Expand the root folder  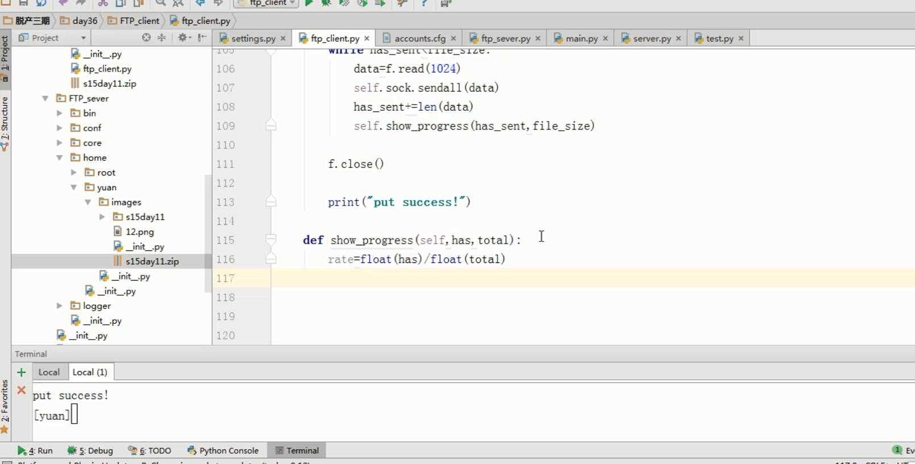click(73, 172)
